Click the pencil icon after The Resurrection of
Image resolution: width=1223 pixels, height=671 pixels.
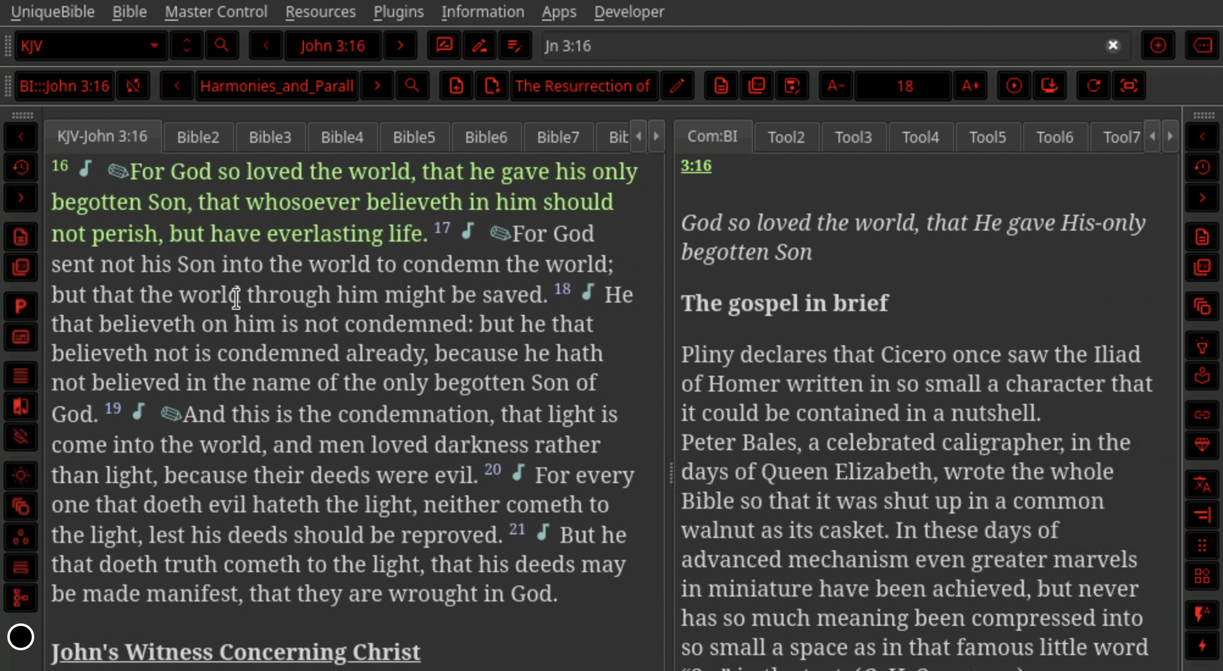tap(677, 86)
